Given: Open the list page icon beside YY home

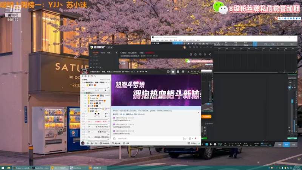Looking at the screenshot, I should click(x=178, y=71).
